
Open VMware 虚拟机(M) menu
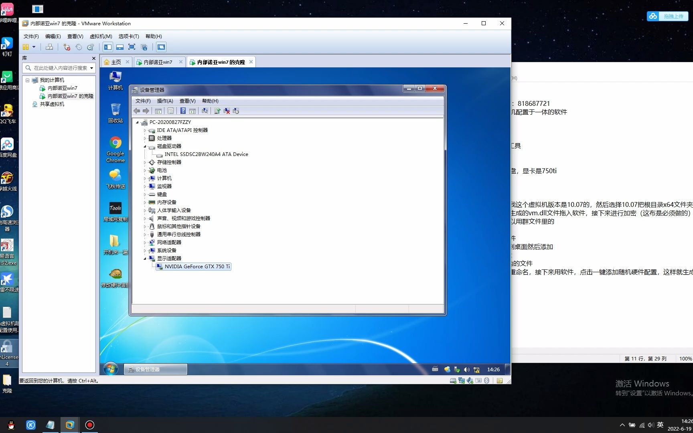pyautogui.click(x=101, y=36)
